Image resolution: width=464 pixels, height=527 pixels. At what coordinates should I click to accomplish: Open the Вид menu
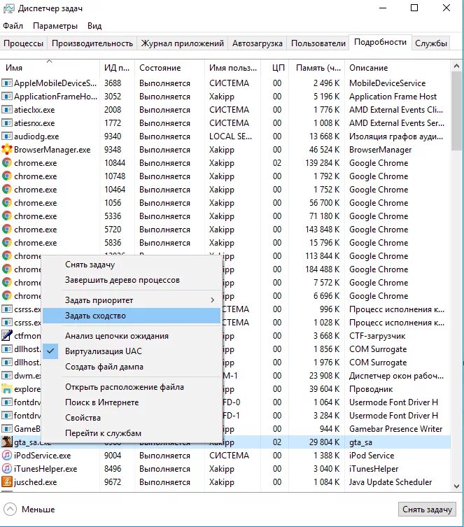[94, 26]
